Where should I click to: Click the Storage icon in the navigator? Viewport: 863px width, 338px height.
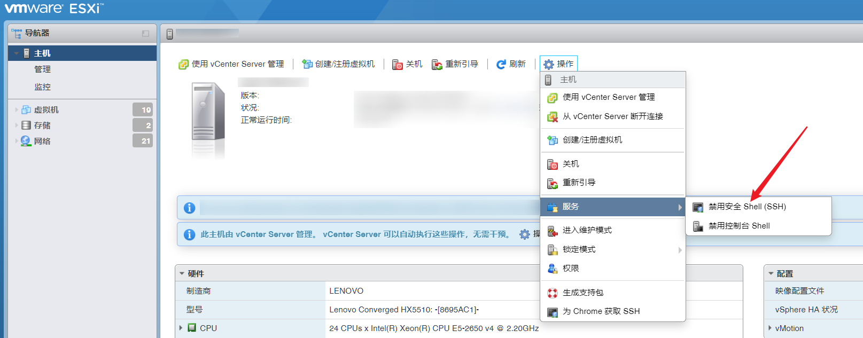[26, 125]
